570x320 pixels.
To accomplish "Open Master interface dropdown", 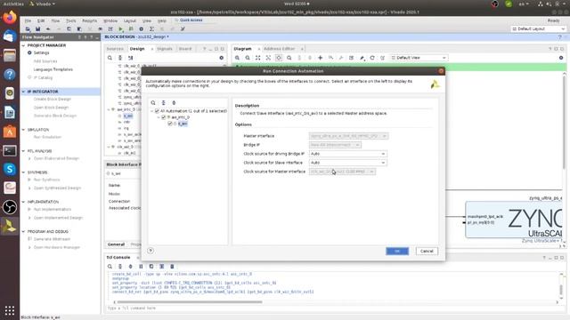I will point(348,136).
